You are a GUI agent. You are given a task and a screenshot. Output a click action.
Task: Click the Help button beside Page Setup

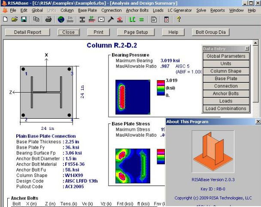173,32
